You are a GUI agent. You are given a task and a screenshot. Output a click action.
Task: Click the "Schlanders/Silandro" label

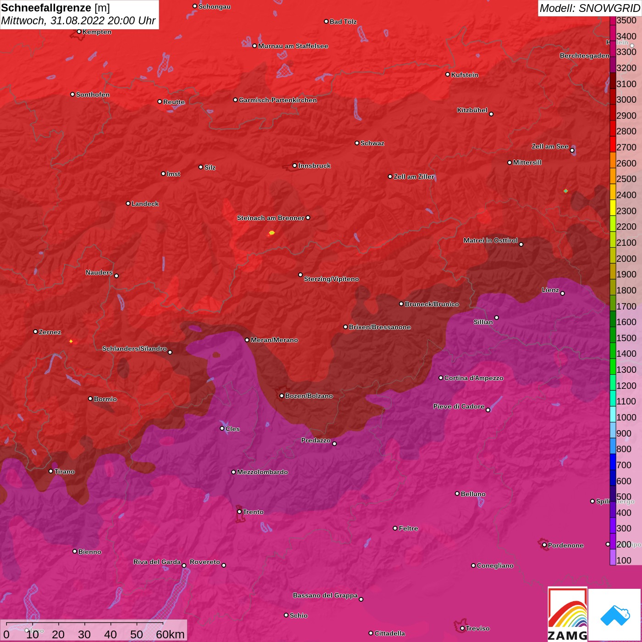(x=134, y=349)
